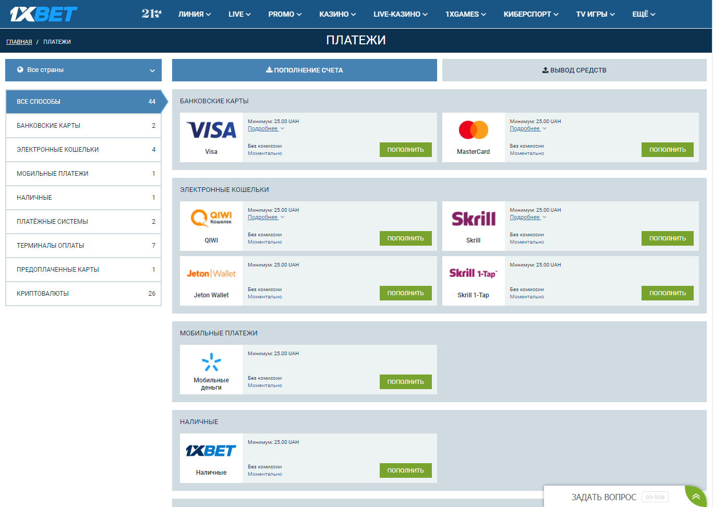Viewport: 713px width, 507px height.
Task: Select ПЛАТЁЖНЫЕ СИСТЕМЫ category
Action: click(x=83, y=222)
